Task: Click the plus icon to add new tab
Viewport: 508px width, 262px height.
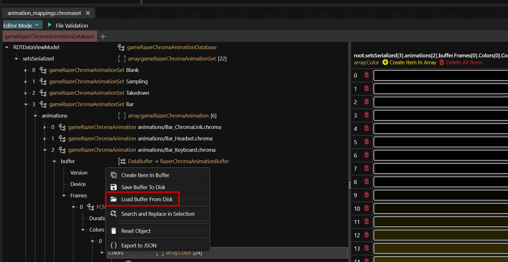Action: [x=103, y=36]
